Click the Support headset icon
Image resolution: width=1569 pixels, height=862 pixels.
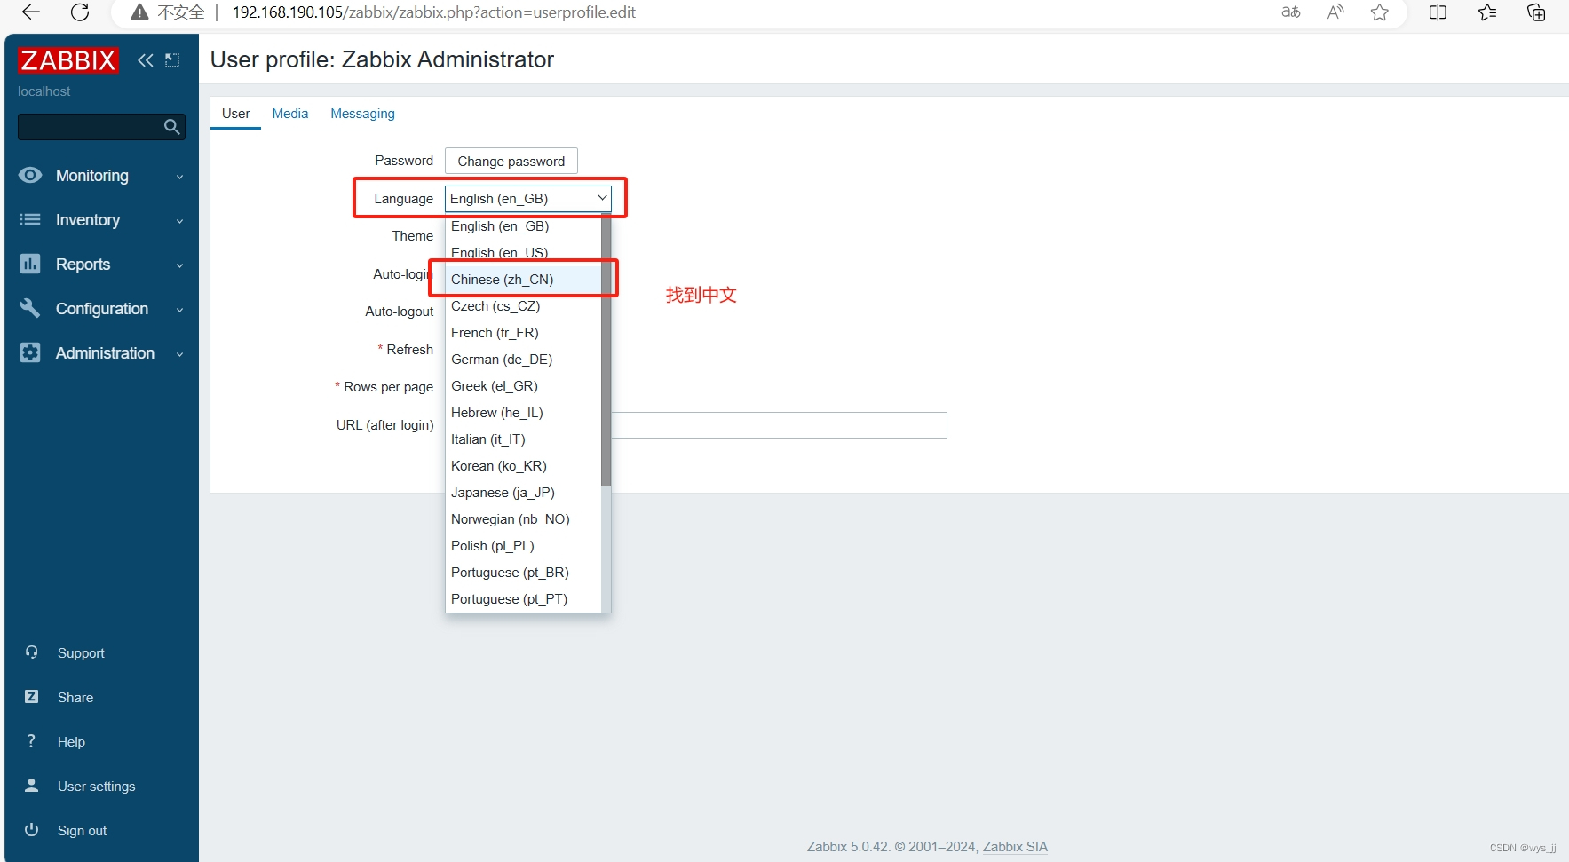pos(32,652)
